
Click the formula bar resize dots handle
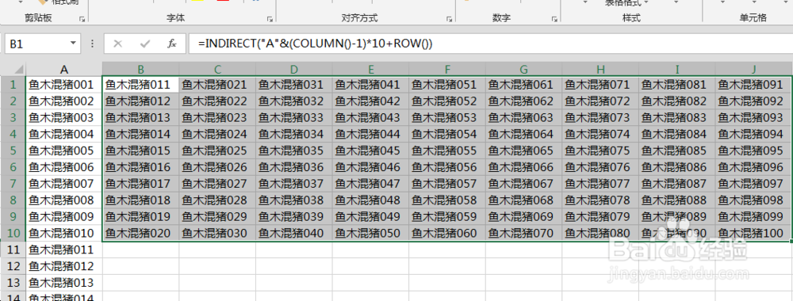92,44
